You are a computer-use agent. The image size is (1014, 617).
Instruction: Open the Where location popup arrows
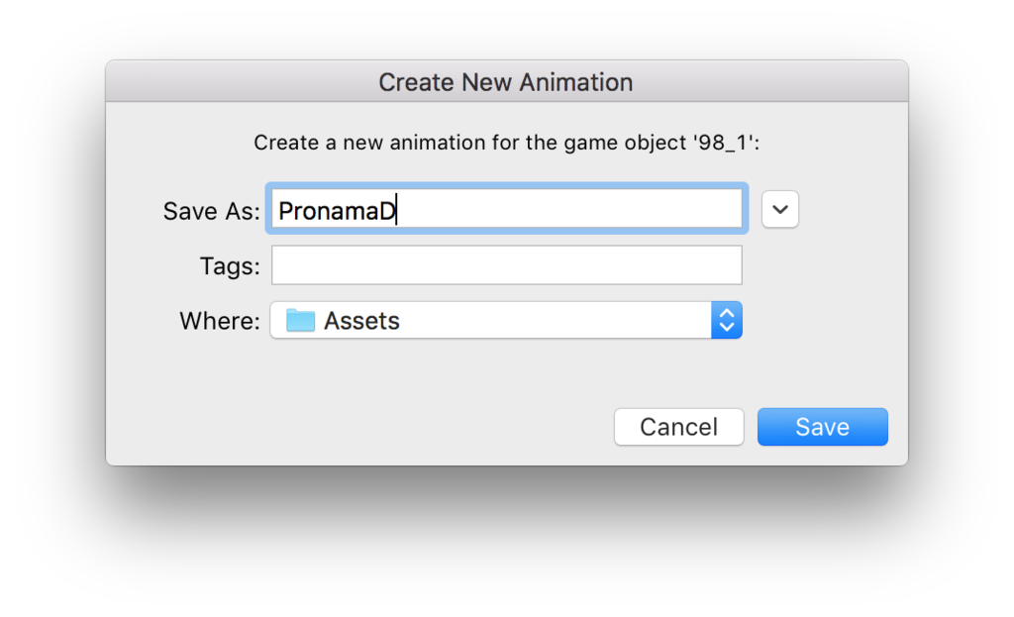tap(726, 320)
